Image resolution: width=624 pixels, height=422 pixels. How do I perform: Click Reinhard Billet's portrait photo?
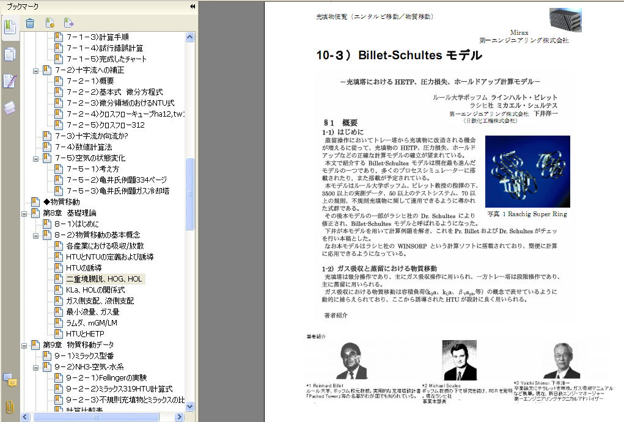click(351, 361)
